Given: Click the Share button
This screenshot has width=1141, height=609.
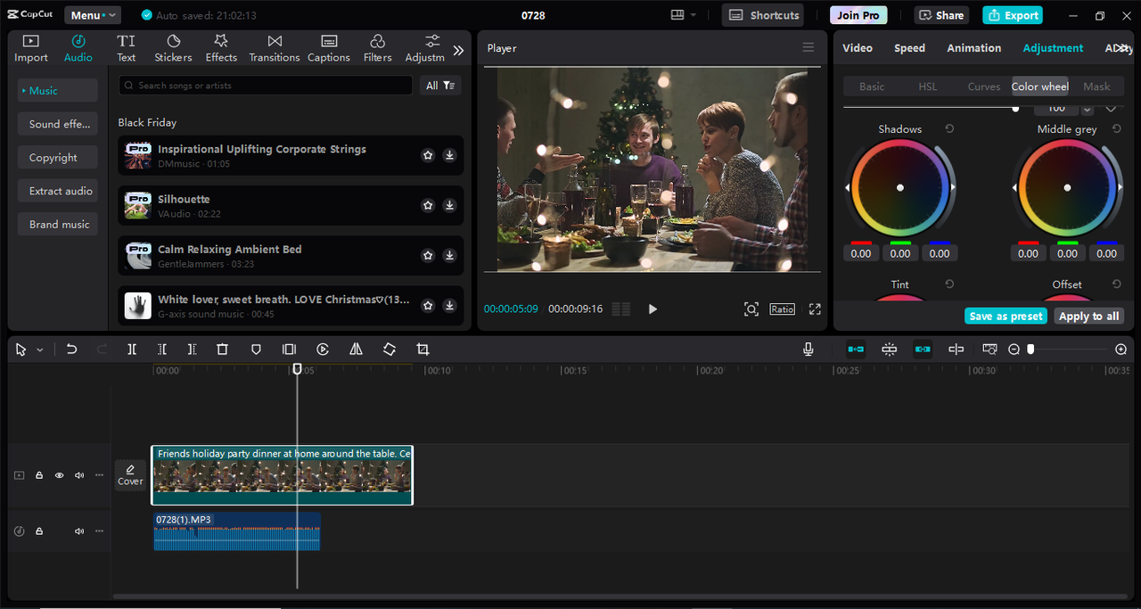Looking at the screenshot, I should (941, 15).
